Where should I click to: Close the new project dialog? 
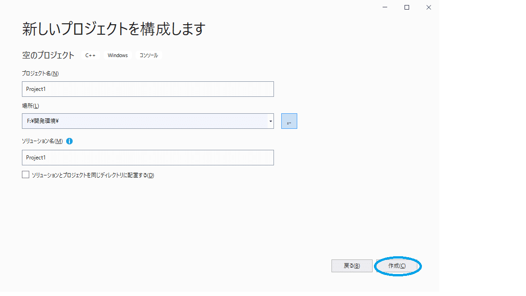428,7
